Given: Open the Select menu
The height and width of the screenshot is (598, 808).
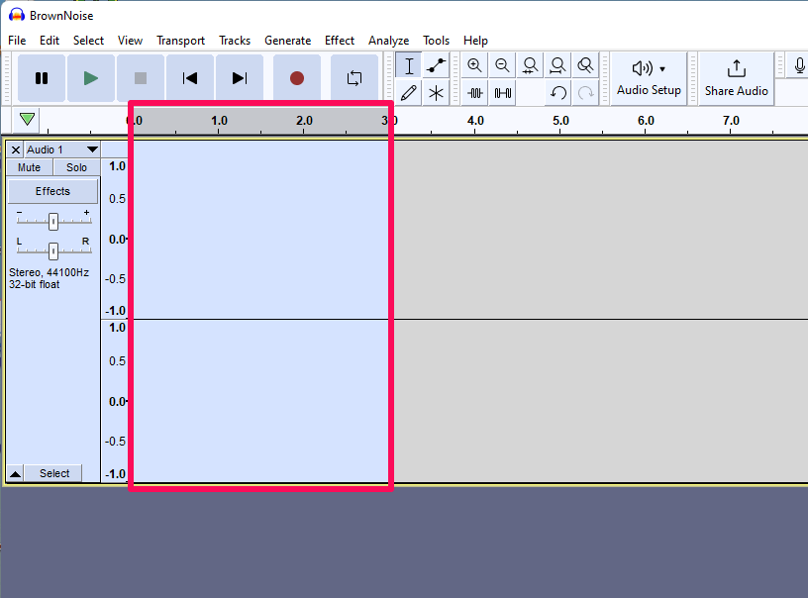Looking at the screenshot, I should 89,41.
